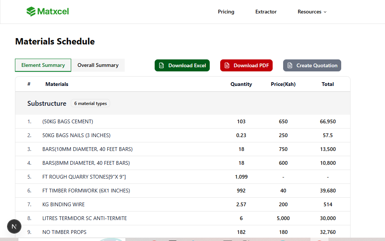
Task: Click the BARS(10MM DIAMETER, 40 FEET BARS) link
Action: point(87,149)
